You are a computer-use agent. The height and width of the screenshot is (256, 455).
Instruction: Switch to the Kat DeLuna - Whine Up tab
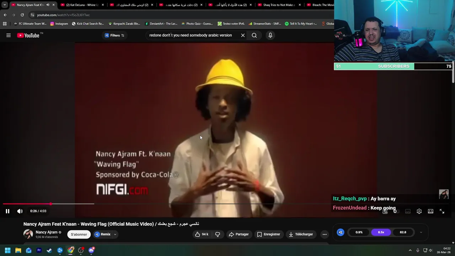point(82,5)
